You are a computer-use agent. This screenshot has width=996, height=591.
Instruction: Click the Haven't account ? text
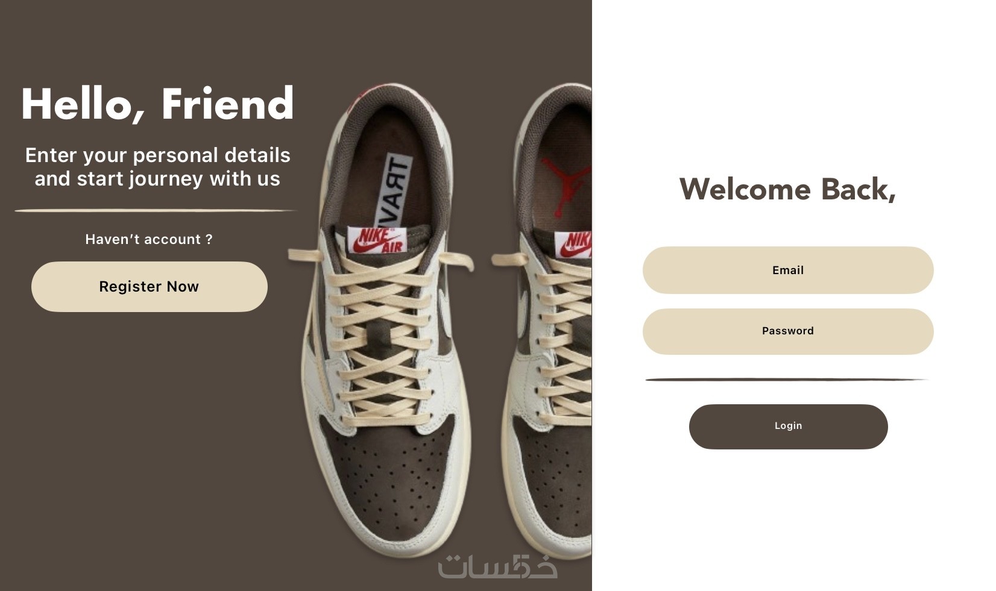(x=149, y=239)
